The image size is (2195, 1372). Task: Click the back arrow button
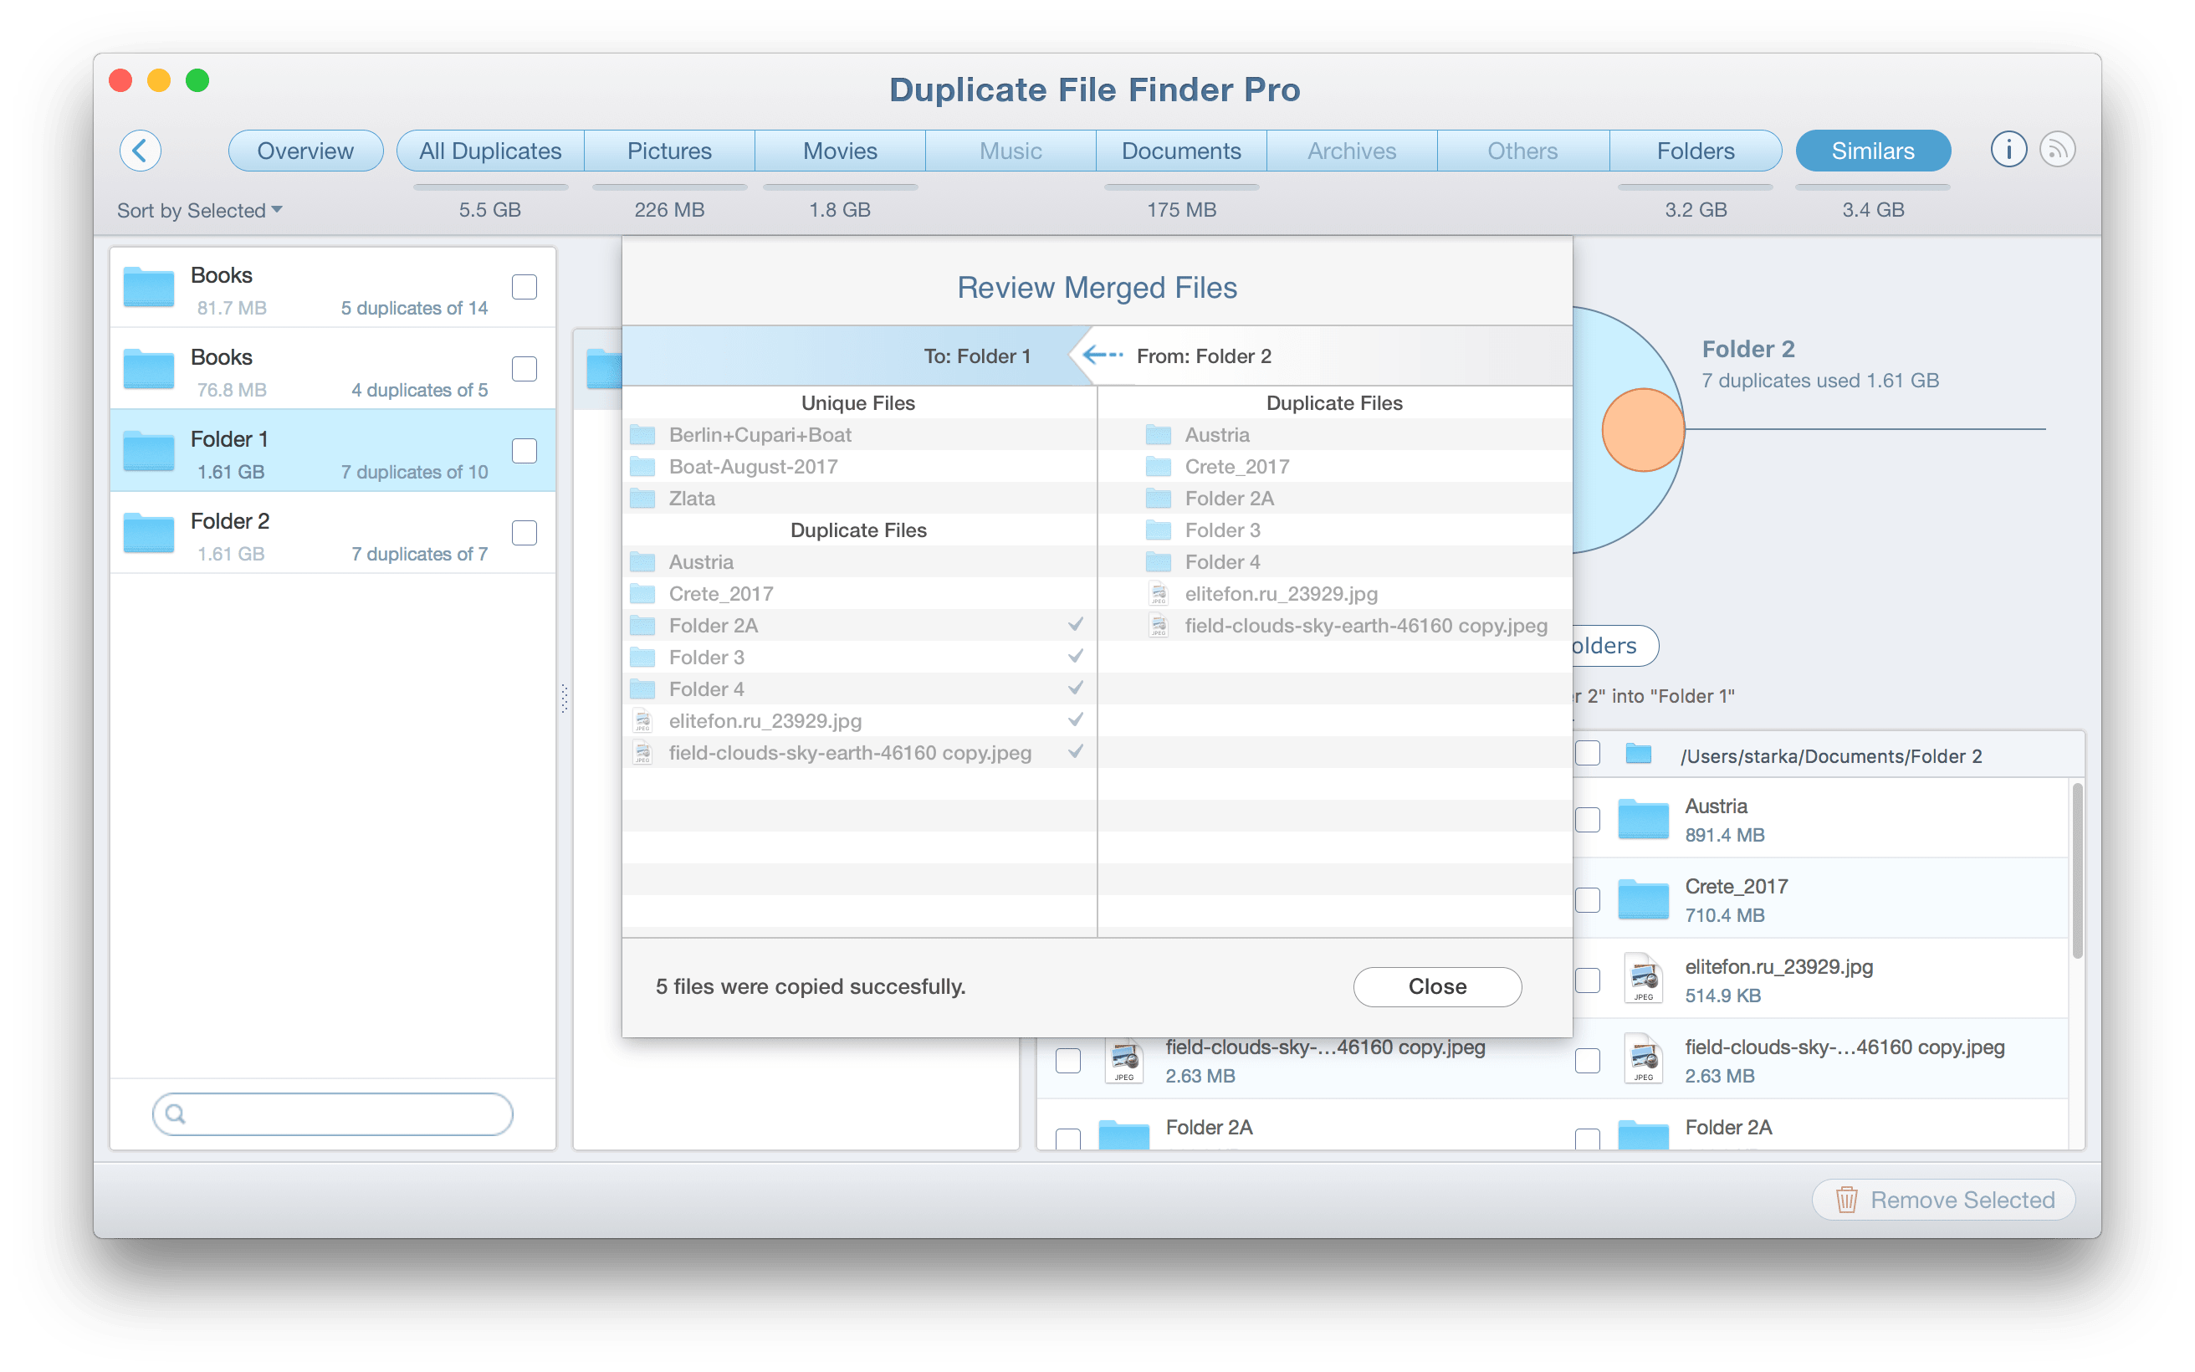pyautogui.click(x=141, y=150)
